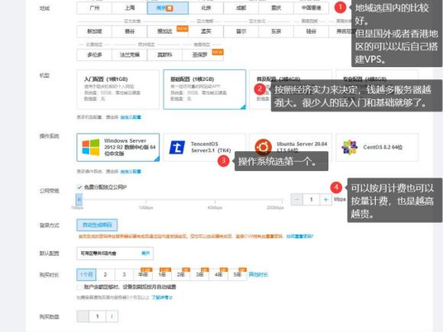
Task: Select 3 months purchase duration
Action: [x=124, y=274]
